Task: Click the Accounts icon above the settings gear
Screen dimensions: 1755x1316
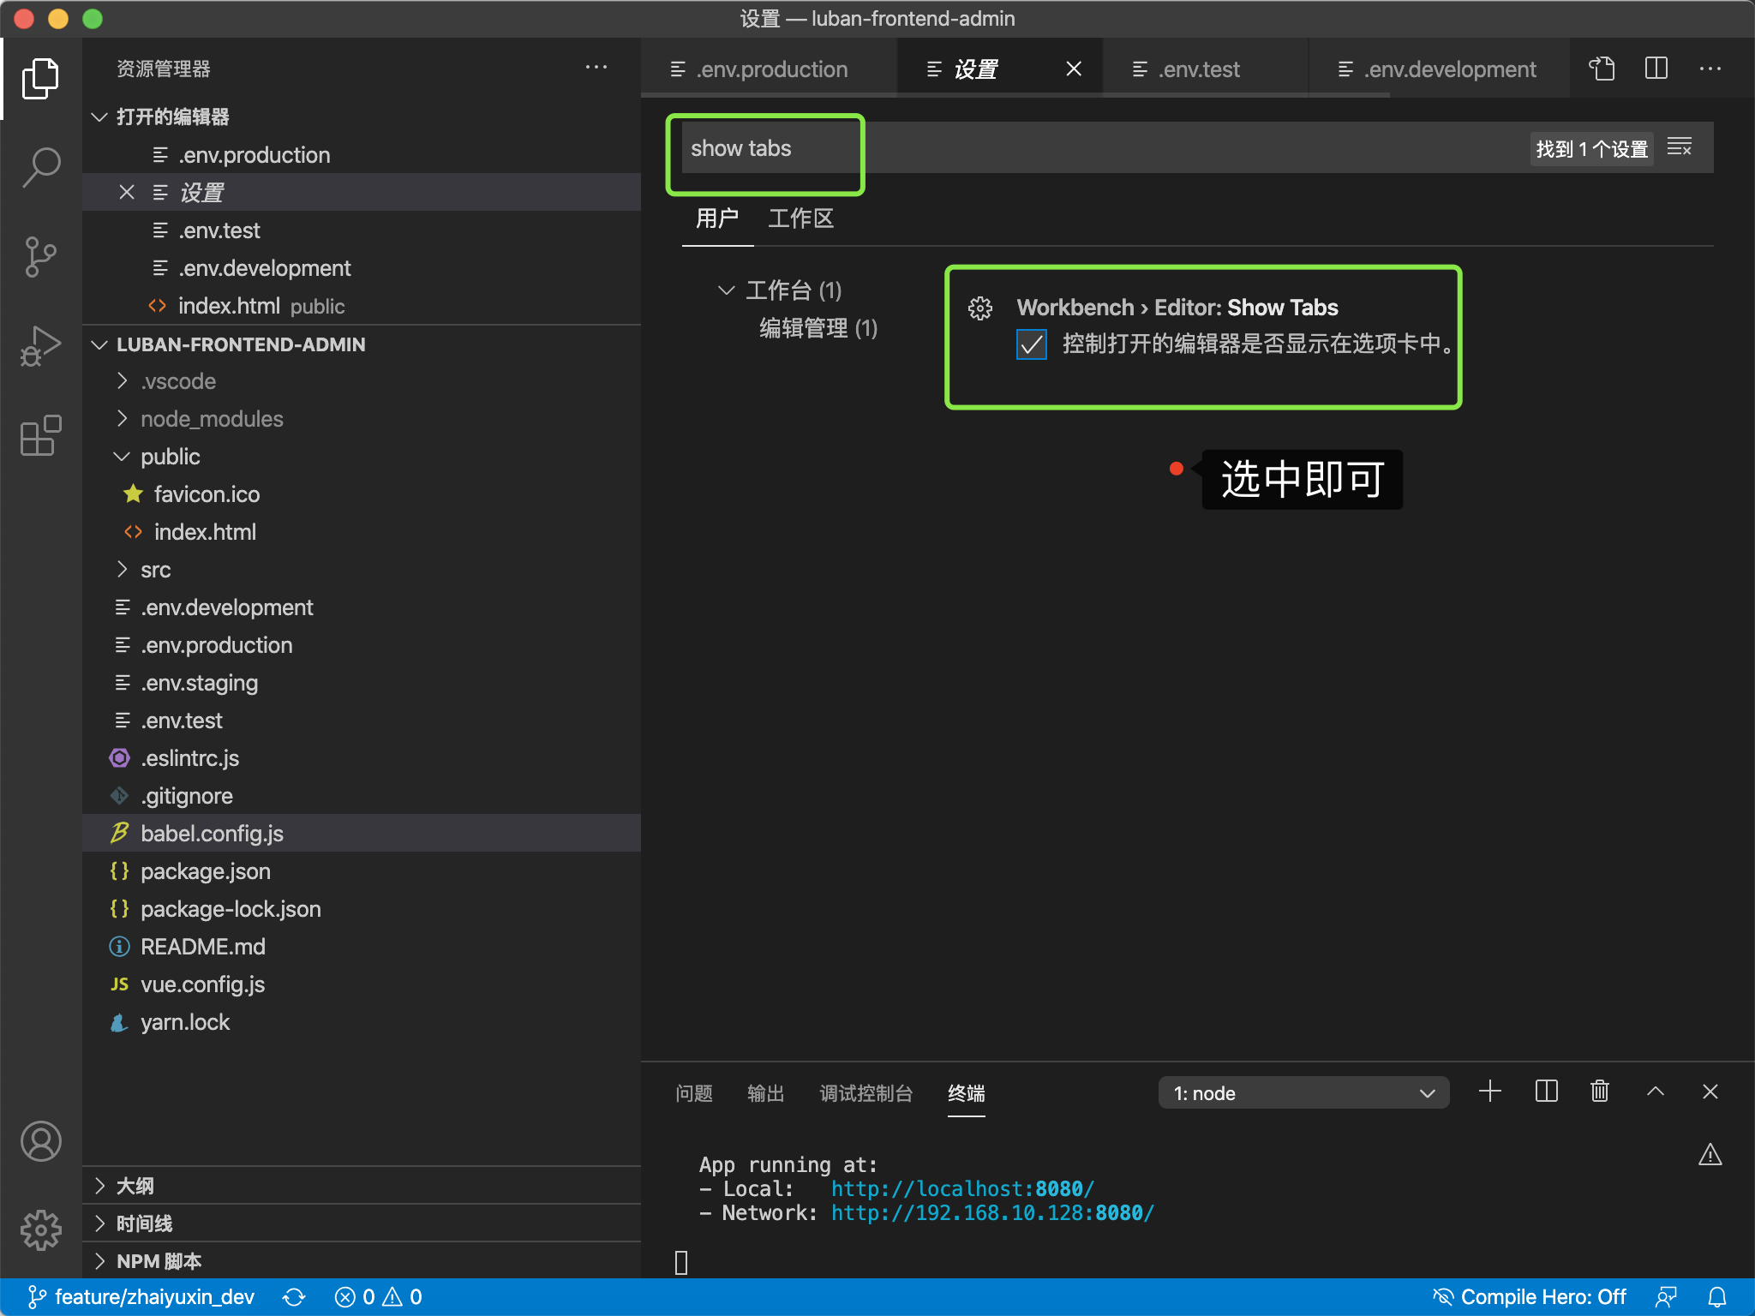Action: coord(40,1141)
